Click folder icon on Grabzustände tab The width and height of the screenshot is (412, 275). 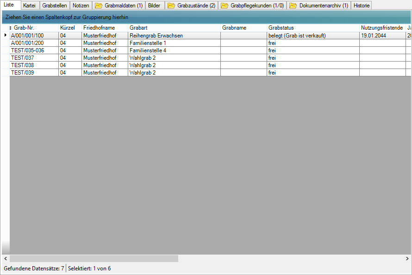(x=171, y=6)
